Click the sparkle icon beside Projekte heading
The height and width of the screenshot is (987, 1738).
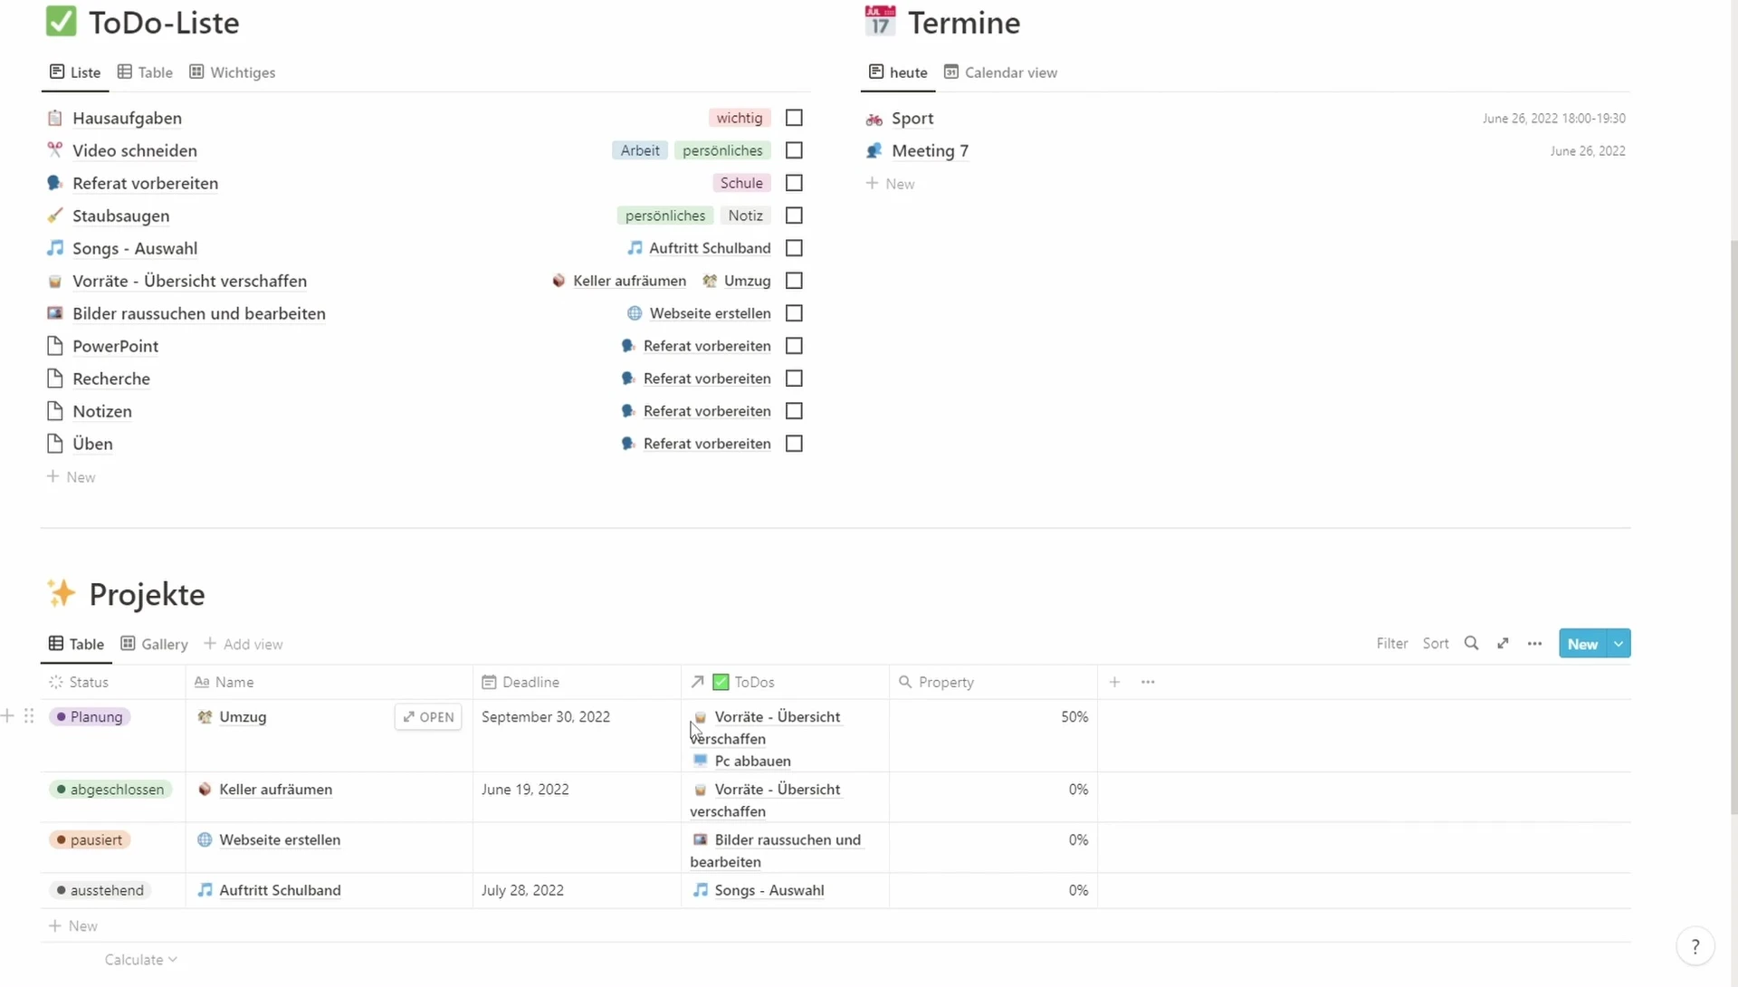click(62, 593)
